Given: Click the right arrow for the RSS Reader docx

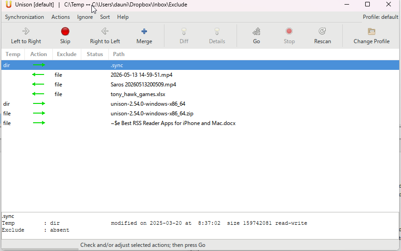Looking at the screenshot, I should click(x=39, y=123).
